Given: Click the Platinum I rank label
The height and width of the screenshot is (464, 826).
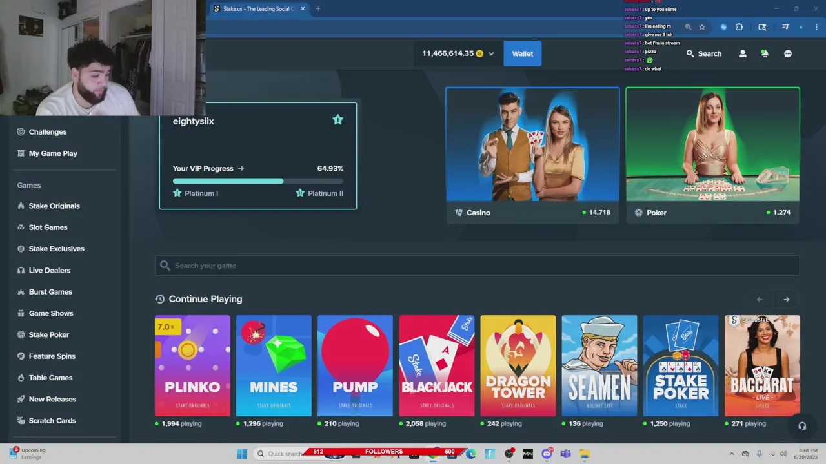Looking at the screenshot, I should coord(196,193).
